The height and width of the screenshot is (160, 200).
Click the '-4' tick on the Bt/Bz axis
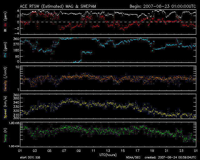(x=17, y=33)
